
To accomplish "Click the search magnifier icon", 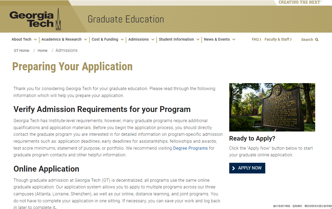I will (x=317, y=40).
